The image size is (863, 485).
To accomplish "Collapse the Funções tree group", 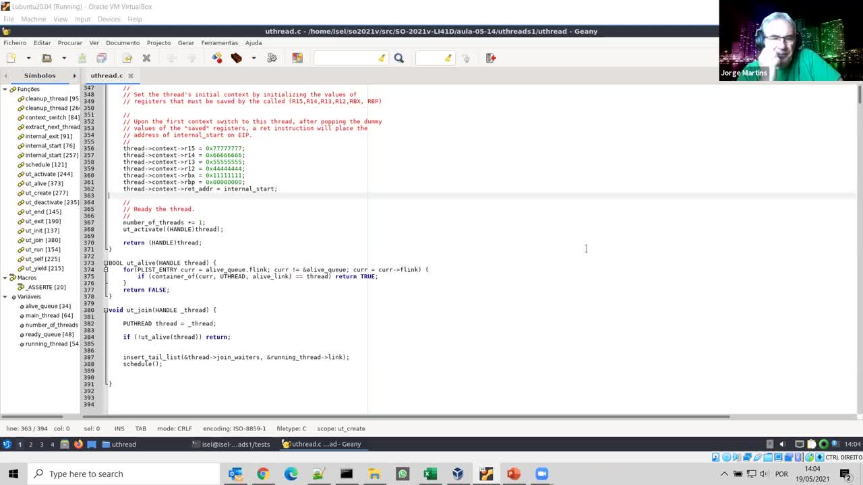I will coord(5,89).
